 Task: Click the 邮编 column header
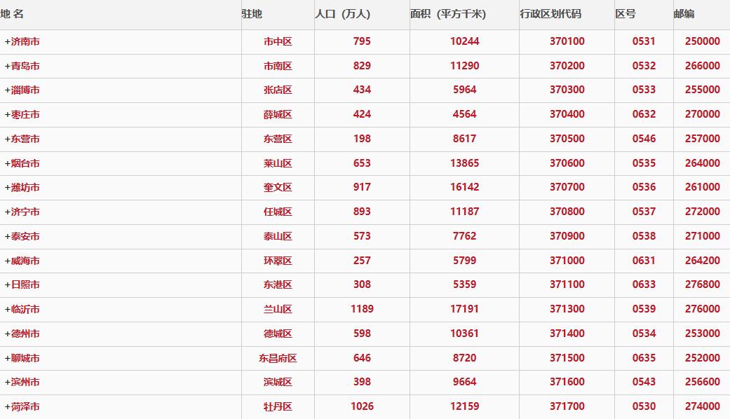[x=684, y=14]
